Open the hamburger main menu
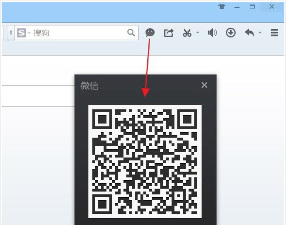Viewport: 286px width, 225px height. coord(274,33)
